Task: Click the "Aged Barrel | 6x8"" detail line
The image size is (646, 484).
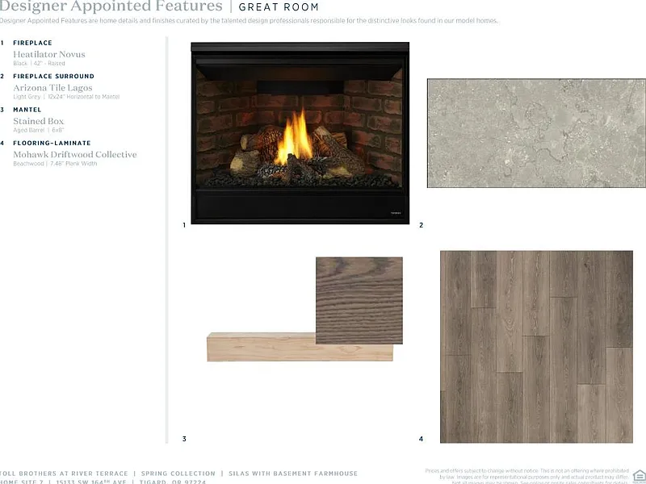Action: 39,130
